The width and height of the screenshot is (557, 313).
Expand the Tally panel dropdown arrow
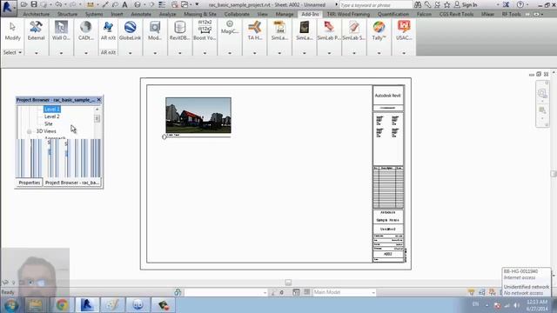tap(379, 53)
